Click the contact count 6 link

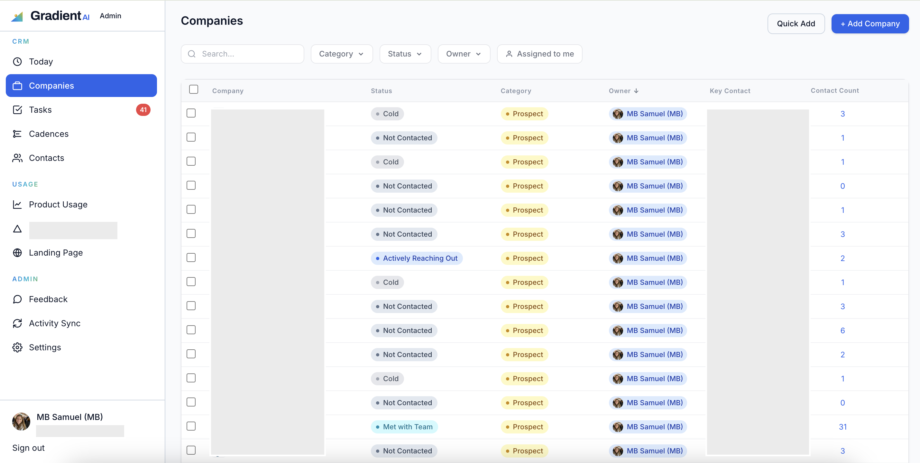coord(842,331)
